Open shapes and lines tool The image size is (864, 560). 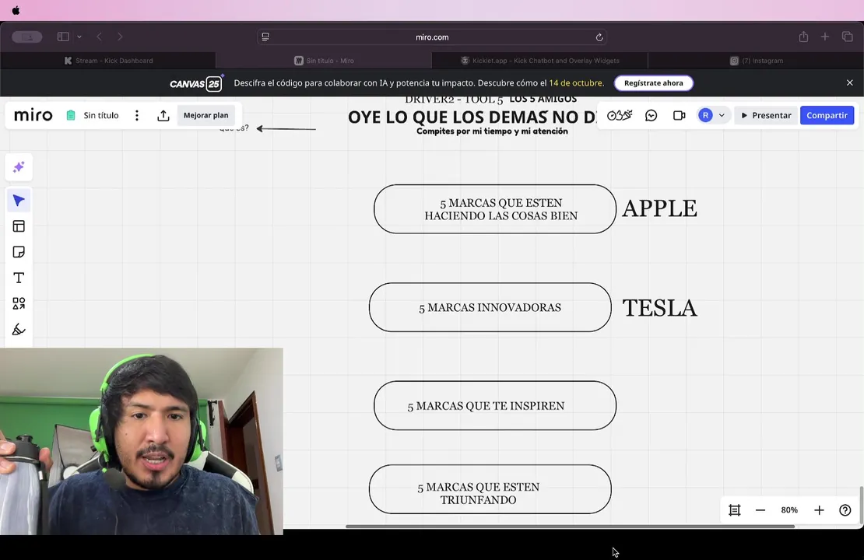pyautogui.click(x=19, y=303)
